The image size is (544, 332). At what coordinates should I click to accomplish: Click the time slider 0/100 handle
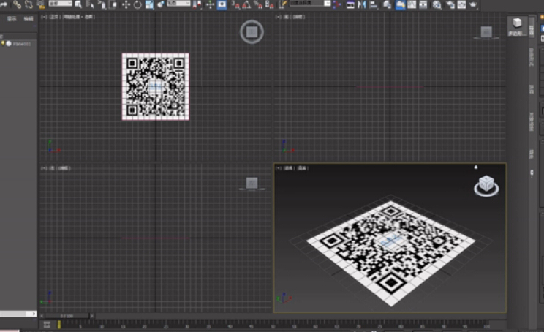(67, 316)
